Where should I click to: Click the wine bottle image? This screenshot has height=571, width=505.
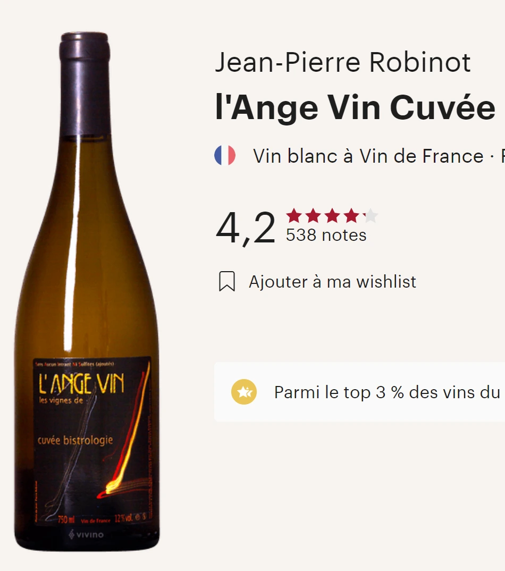(87, 291)
